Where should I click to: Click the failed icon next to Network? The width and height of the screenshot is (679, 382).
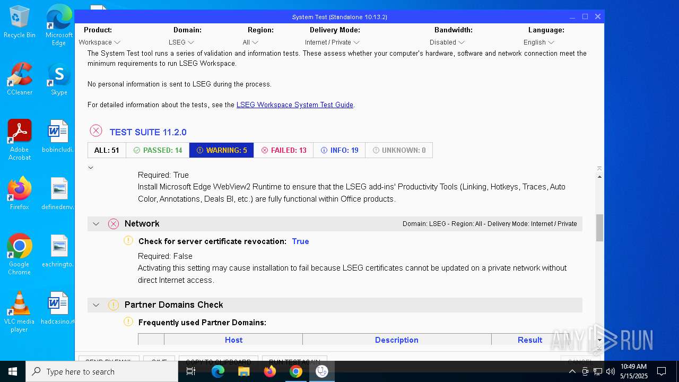pos(114,224)
